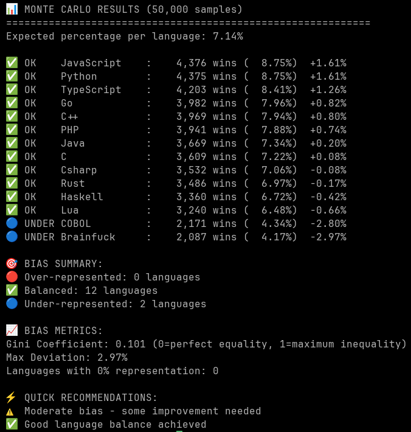
Task: Click the red circle beside Over-represented
Action: [x=12, y=277]
